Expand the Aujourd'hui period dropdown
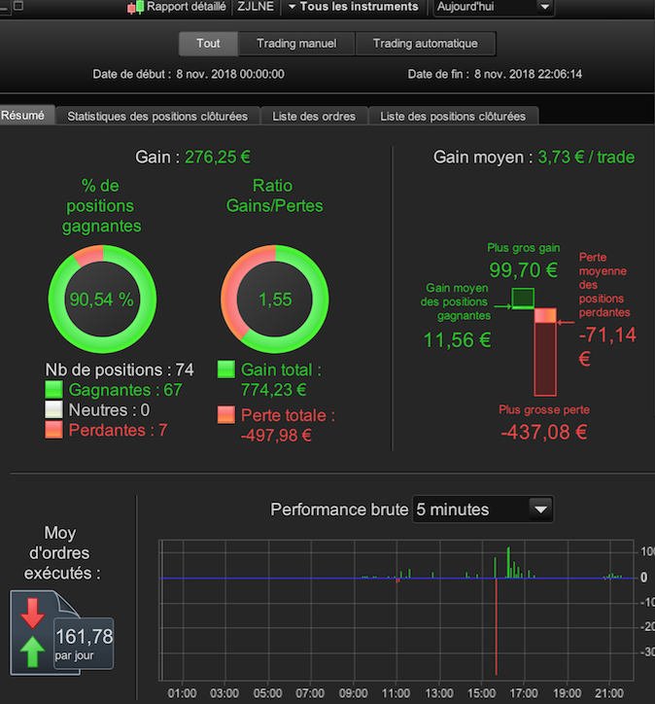This screenshot has width=655, height=704. point(494,7)
